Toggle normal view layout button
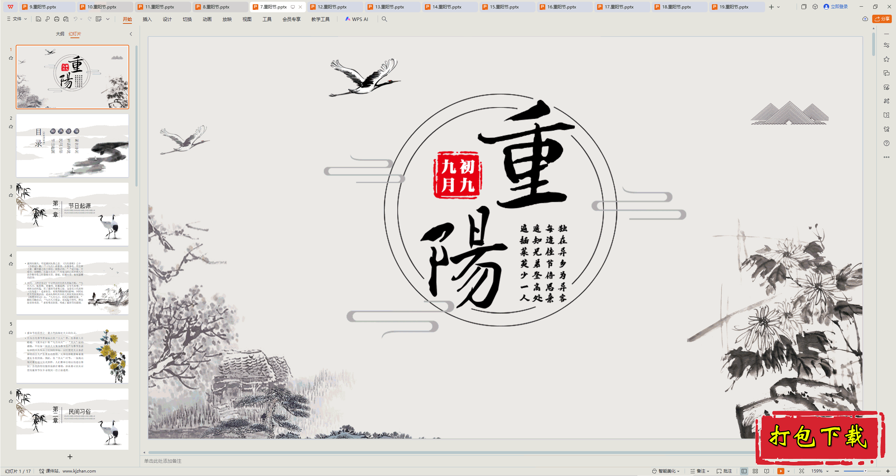Screen dimensions: 896x476 (x=744, y=471)
